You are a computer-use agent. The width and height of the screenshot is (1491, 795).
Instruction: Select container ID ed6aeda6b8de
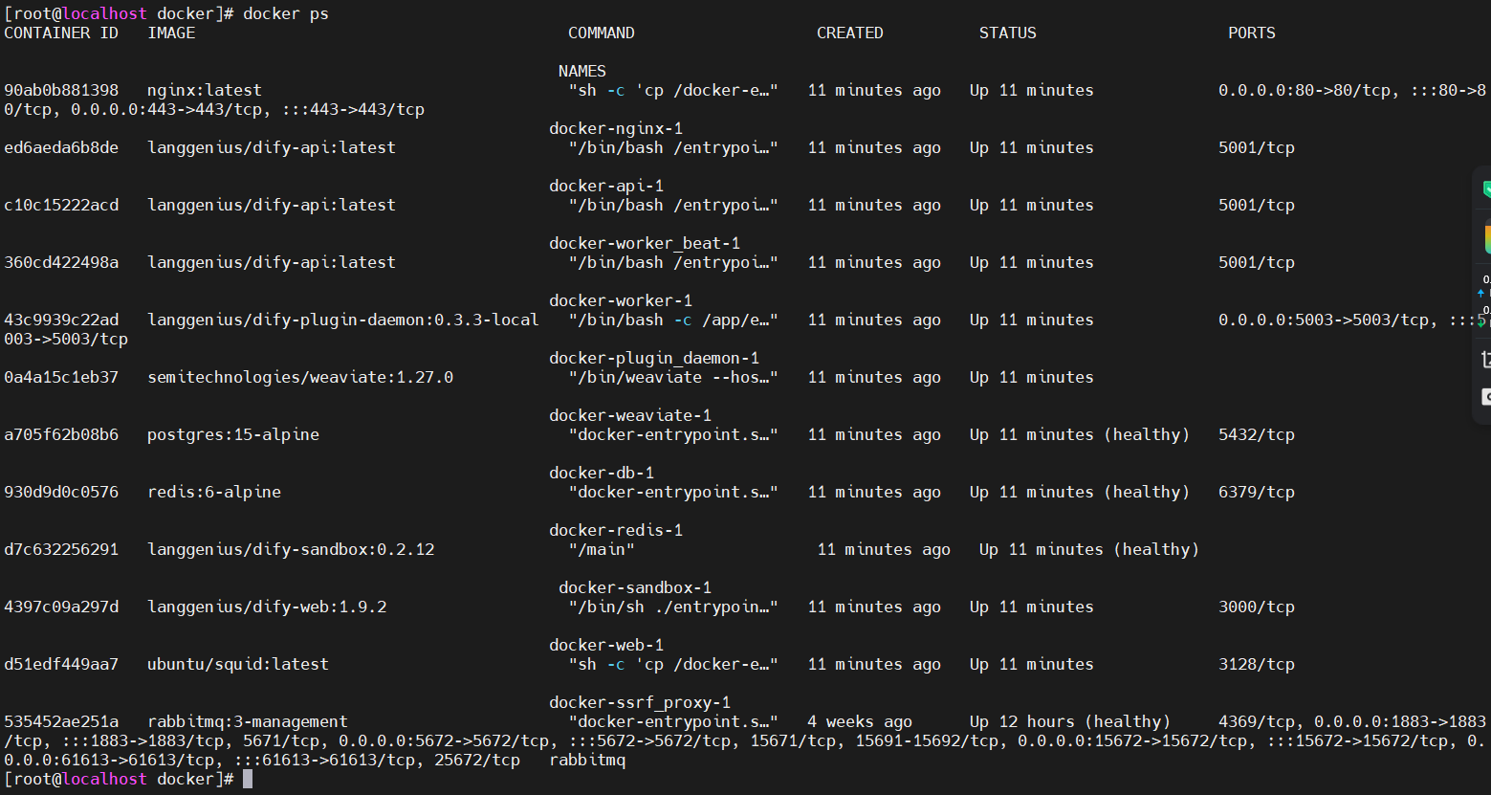pyautogui.click(x=61, y=147)
